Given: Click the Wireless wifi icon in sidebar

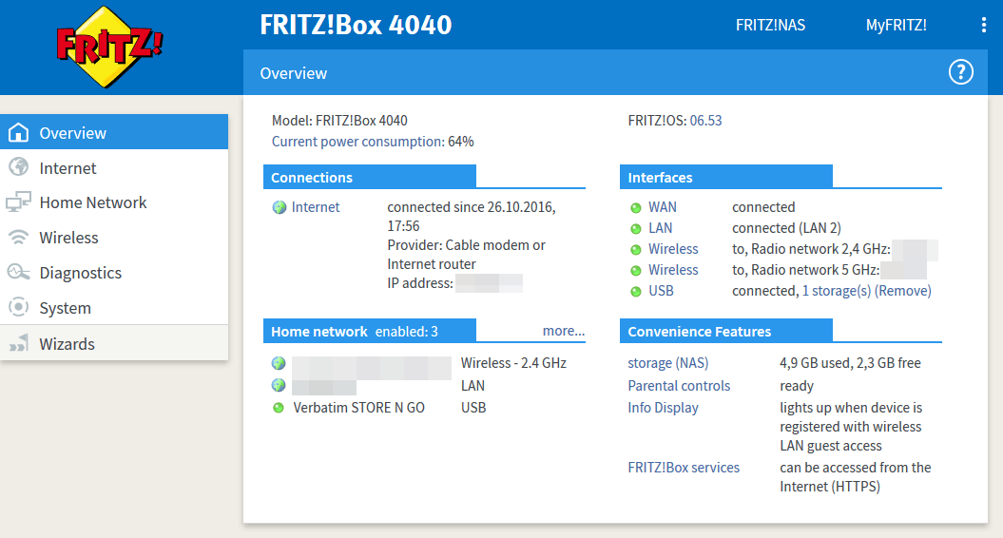Looking at the screenshot, I should (19, 238).
